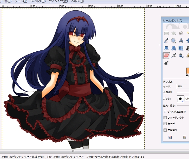This screenshot has width=189, height=159.
Task: Adjust the 不透明度 opacity slider
Action: (x=183, y=92)
